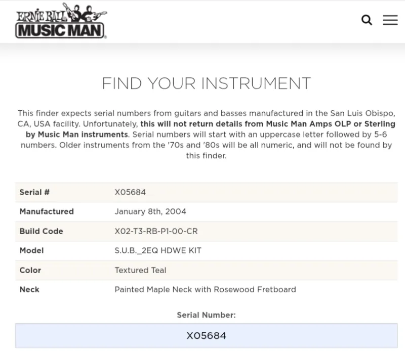This screenshot has height=354, width=405.
Task: Click the Build Code row label
Action: 42,231
